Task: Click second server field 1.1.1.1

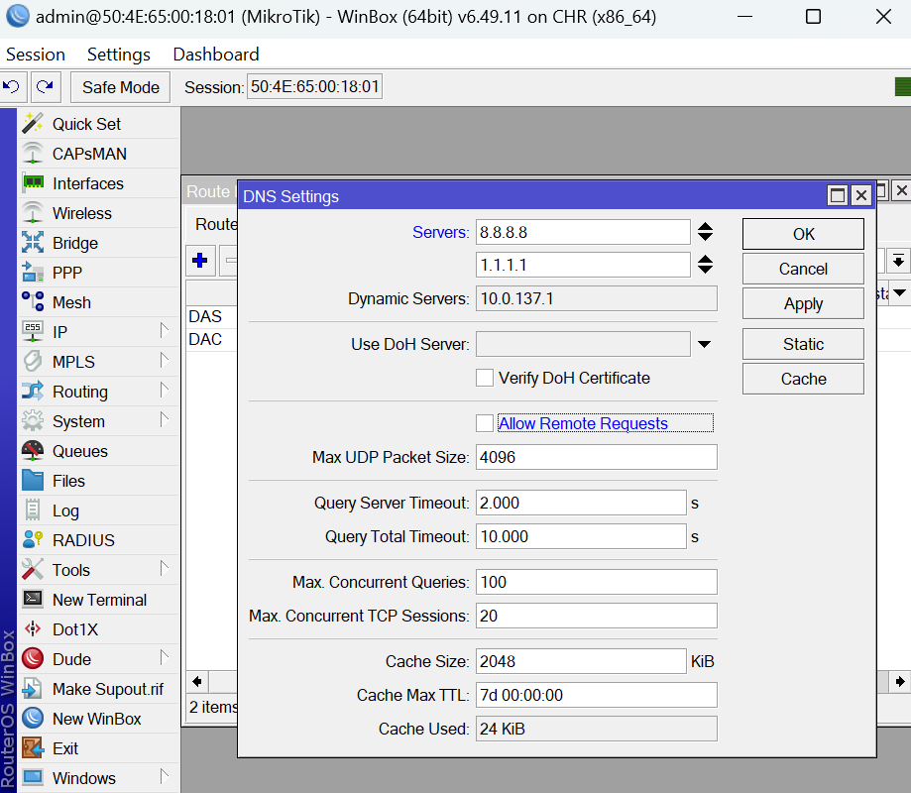Action: point(583,265)
